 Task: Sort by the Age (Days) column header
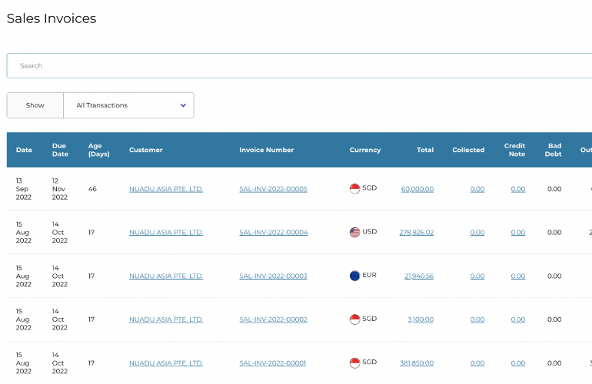tap(99, 150)
